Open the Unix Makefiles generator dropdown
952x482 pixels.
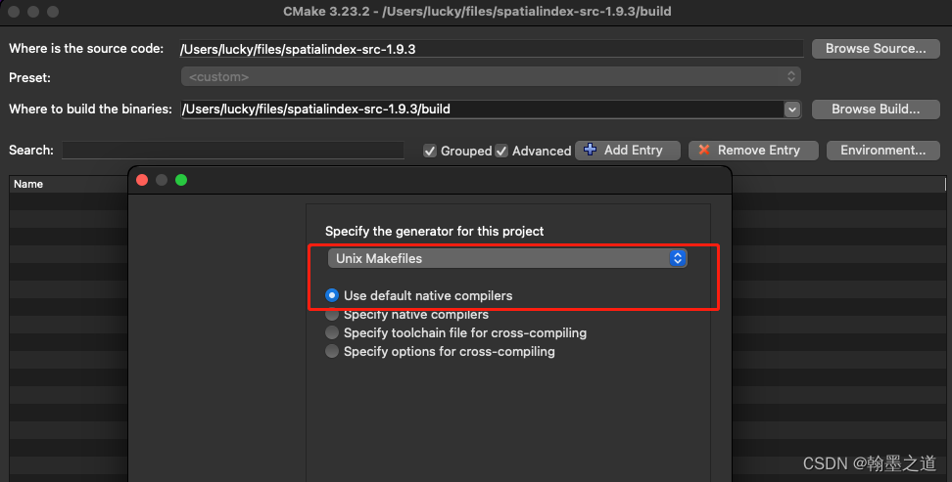pos(507,258)
